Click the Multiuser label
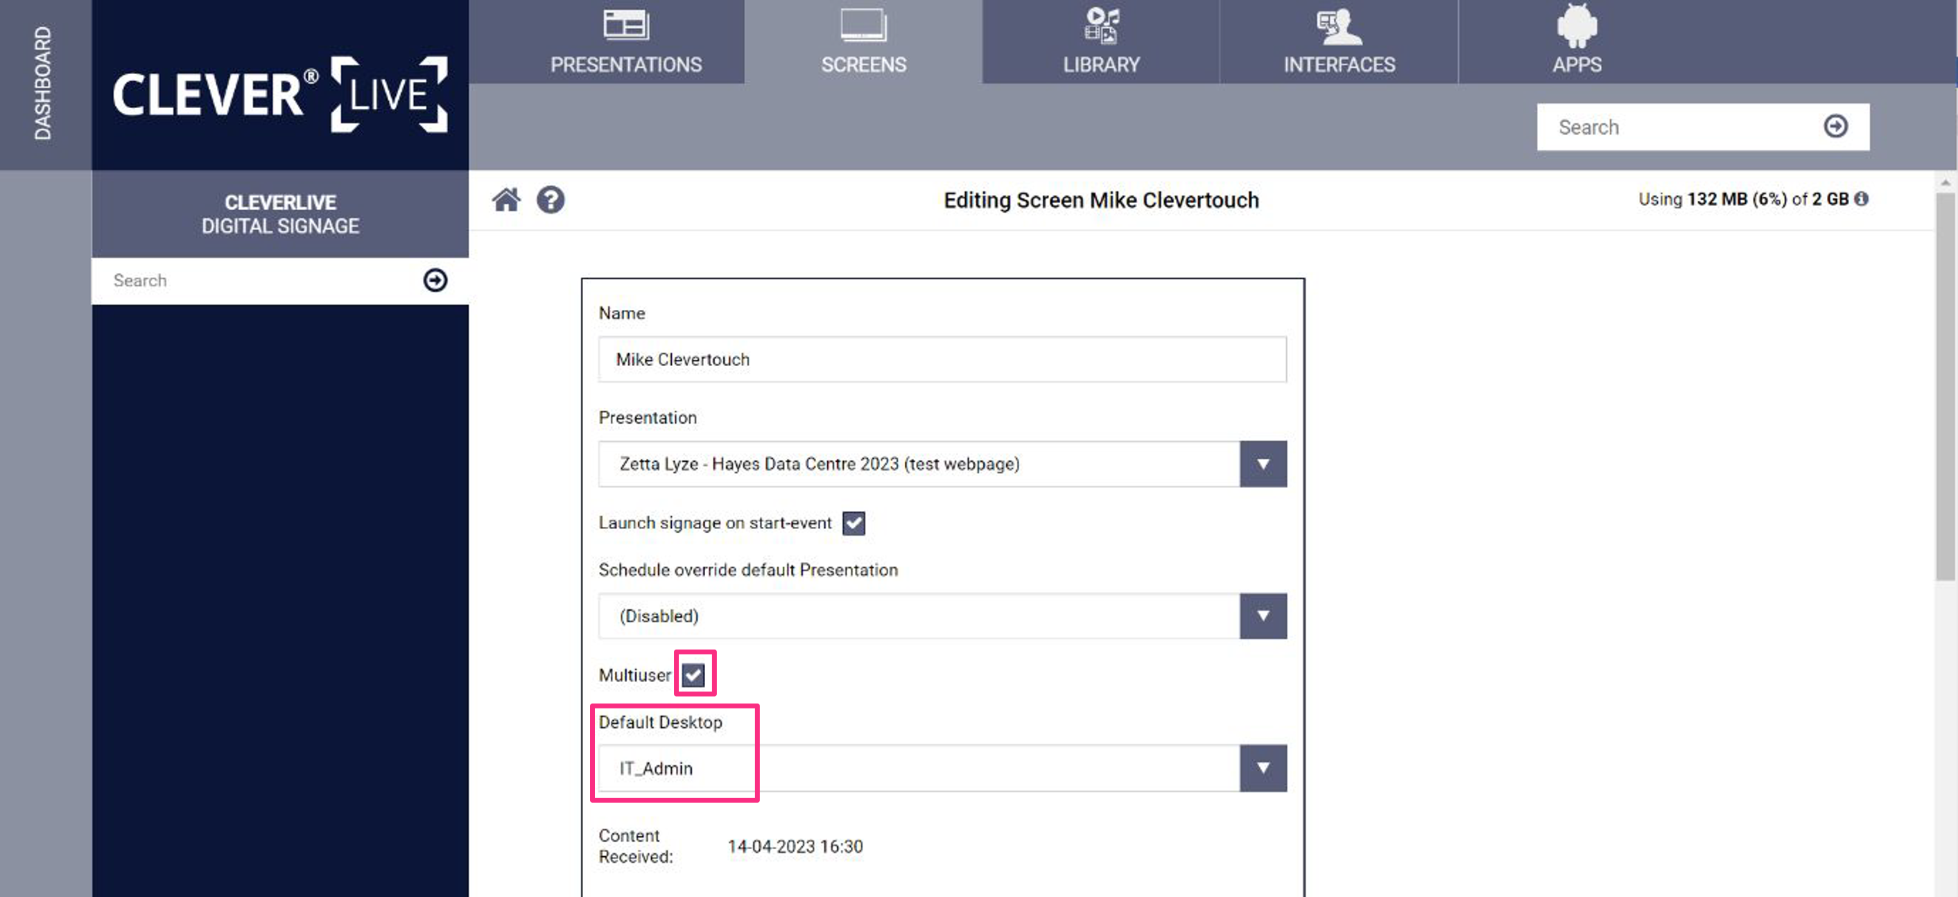Screen dimensions: 1958x897 pyautogui.click(x=634, y=675)
